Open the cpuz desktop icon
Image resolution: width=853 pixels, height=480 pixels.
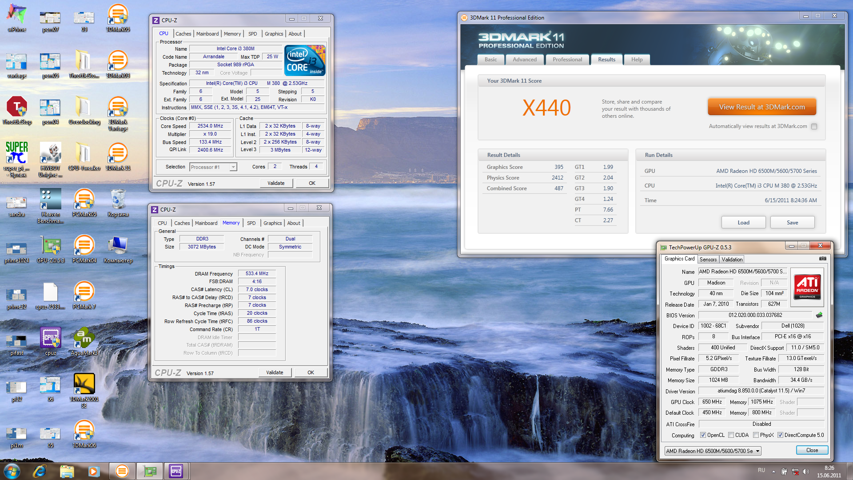click(x=50, y=341)
